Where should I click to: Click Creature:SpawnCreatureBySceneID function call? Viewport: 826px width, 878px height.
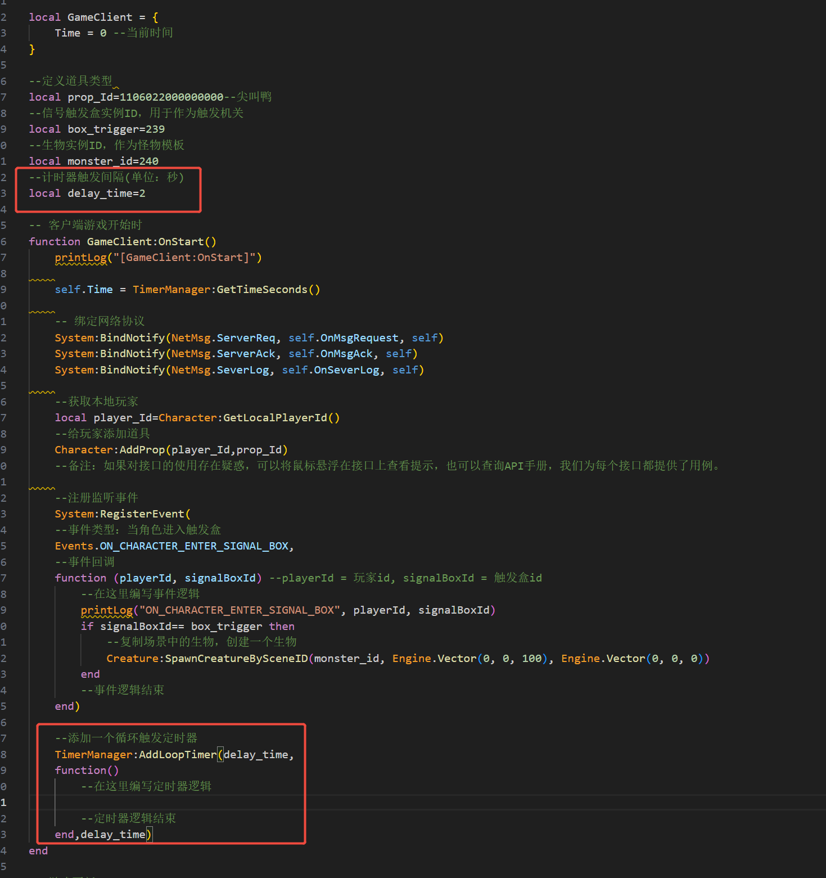pyautogui.click(x=207, y=659)
